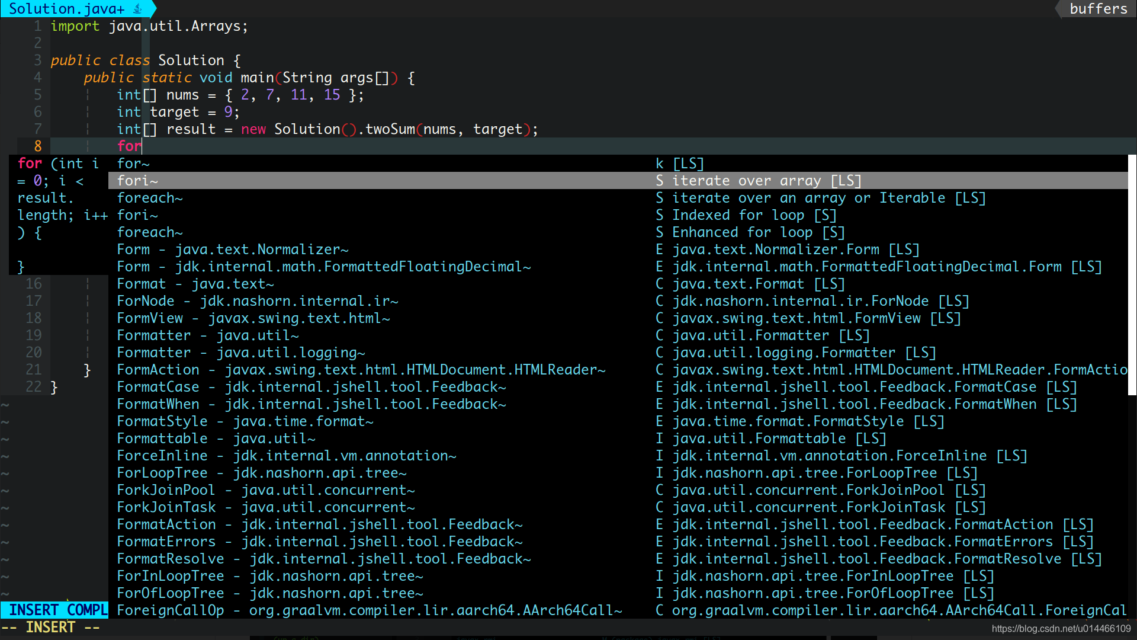Viewport: 1137px width, 640px height.
Task: Select 'ForLoopTree - jdk.nashorn.api.tree~' completion
Action: (x=618, y=473)
